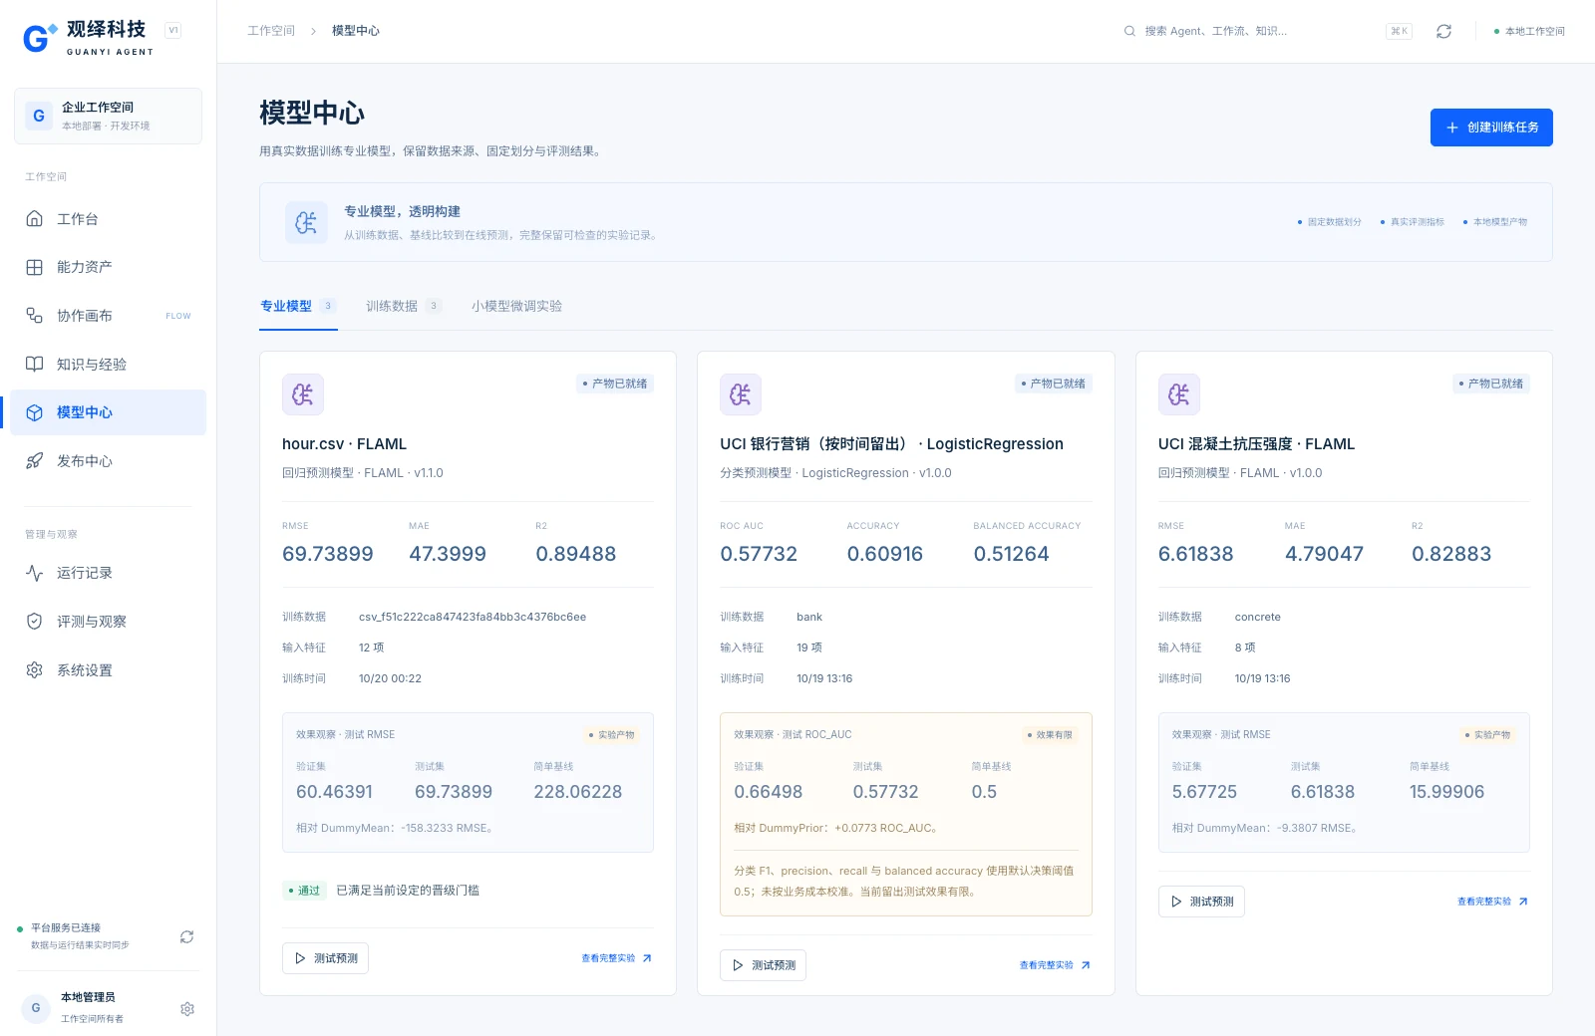
Task: Open the 工作台 sidebar item
Action: click(108, 219)
